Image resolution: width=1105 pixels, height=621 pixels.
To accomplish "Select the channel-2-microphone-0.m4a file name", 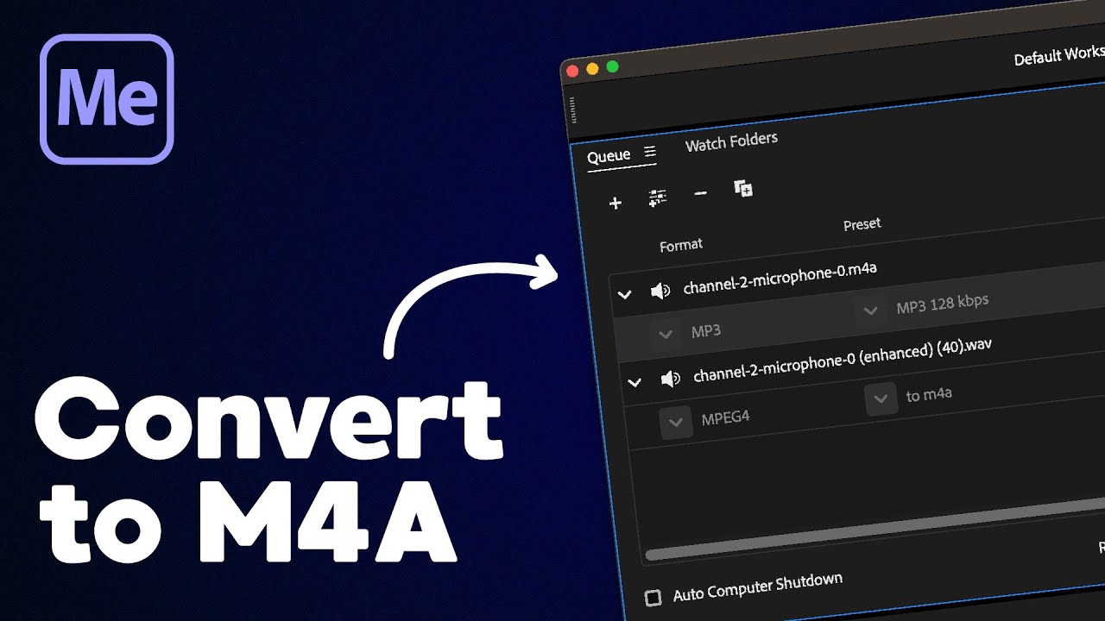I will point(780,278).
